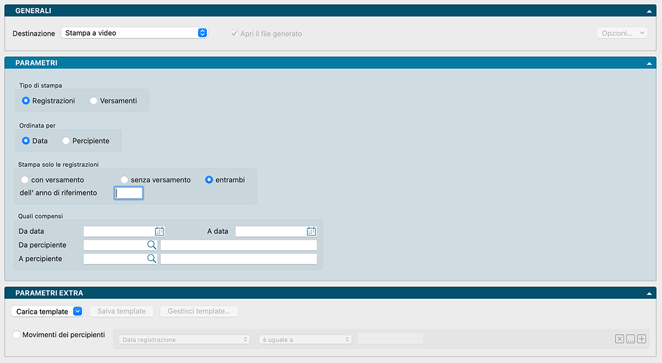Choose ordering by Percipiente
The height and width of the screenshot is (363, 662).
[x=66, y=141]
